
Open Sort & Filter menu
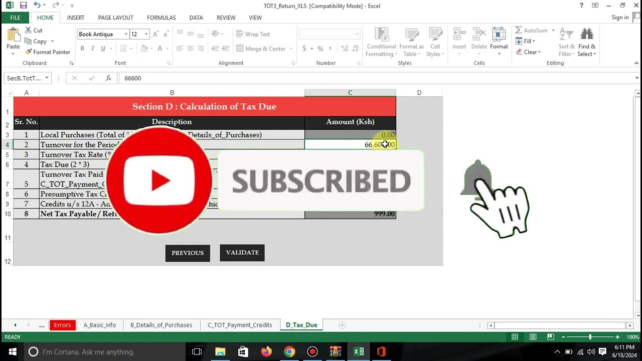click(x=566, y=42)
